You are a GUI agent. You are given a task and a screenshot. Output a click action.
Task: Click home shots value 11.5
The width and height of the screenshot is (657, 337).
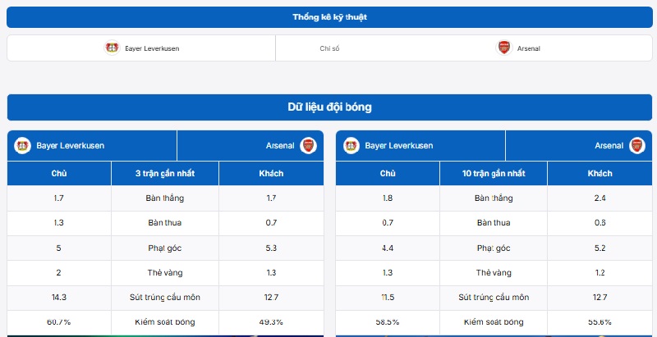click(388, 298)
